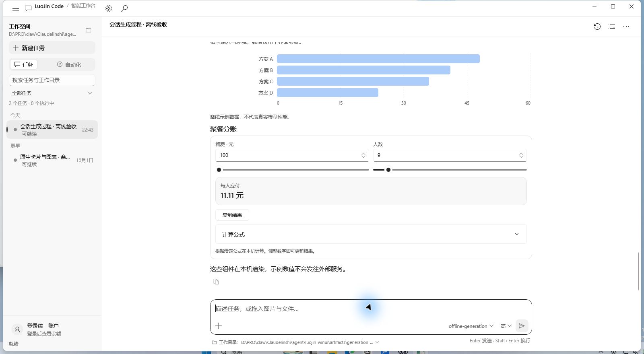The image size is (644, 354).
Task: Click the 方案 D chart bar
Action: 328,93
